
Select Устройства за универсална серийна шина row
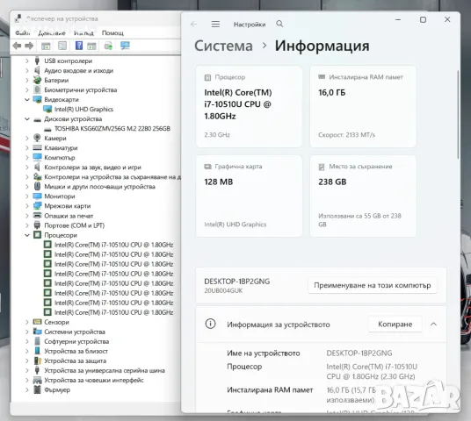105,370
